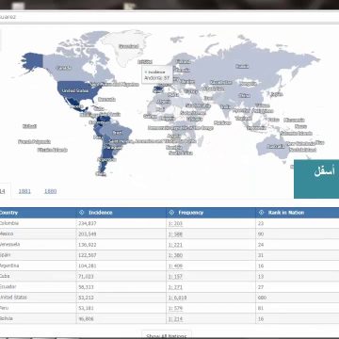Open Cuba's 1:157 frequency link
The width and height of the screenshot is (339, 339).
(175, 277)
